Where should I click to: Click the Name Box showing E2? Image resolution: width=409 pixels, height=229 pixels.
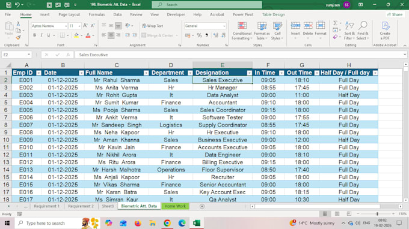16,55
